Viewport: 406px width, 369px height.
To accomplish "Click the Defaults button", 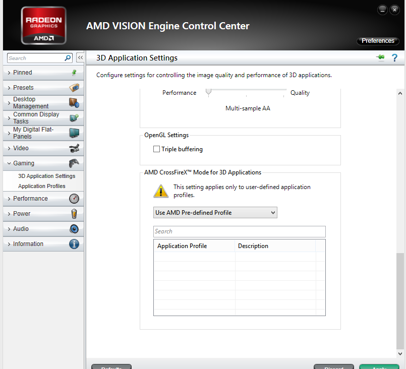I will point(111,366).
